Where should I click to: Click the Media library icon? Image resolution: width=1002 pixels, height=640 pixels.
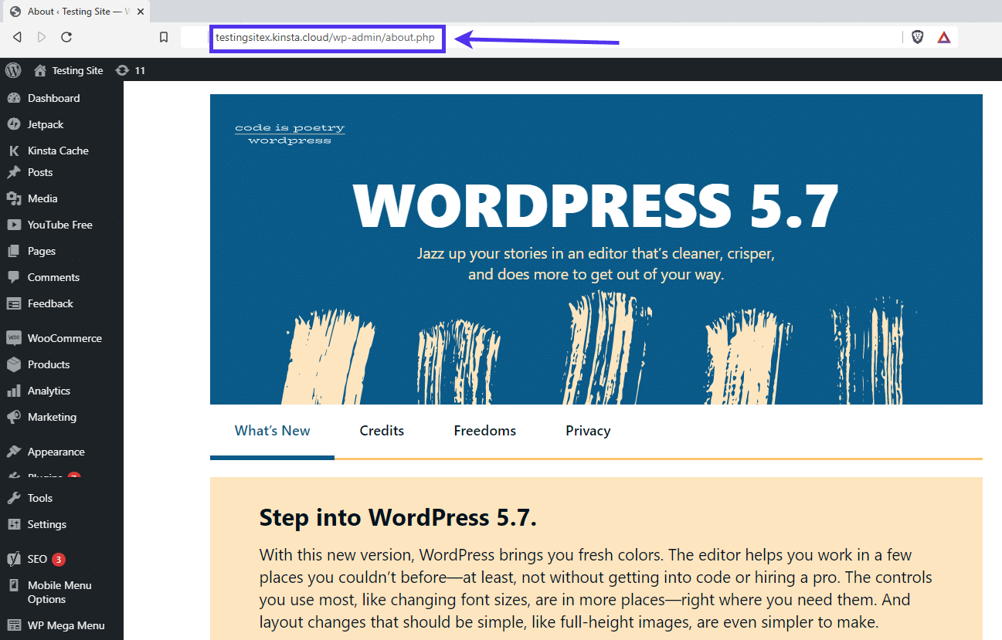click(x=13, y=198)
